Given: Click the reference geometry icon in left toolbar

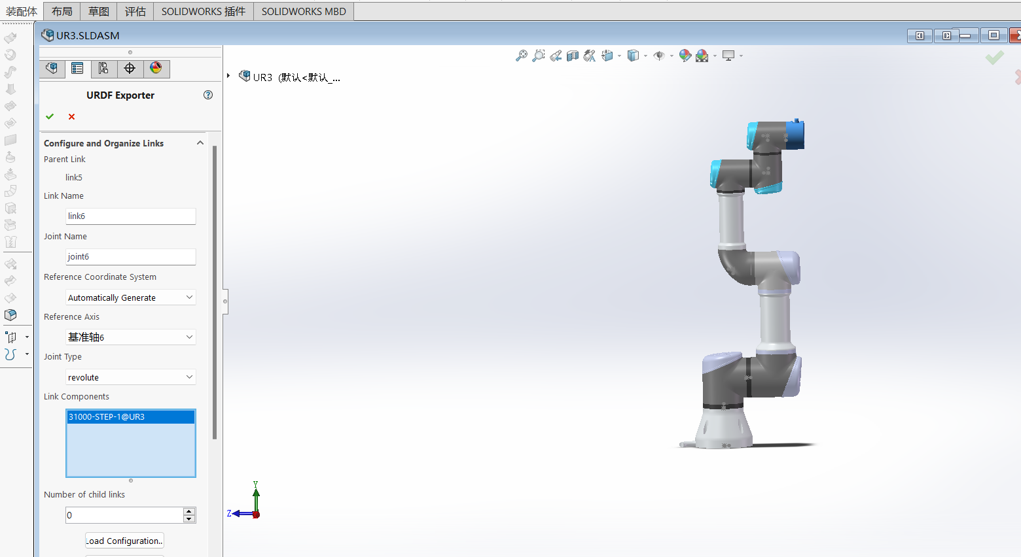Looking at the screenshot, I should (x=10, y=337).
